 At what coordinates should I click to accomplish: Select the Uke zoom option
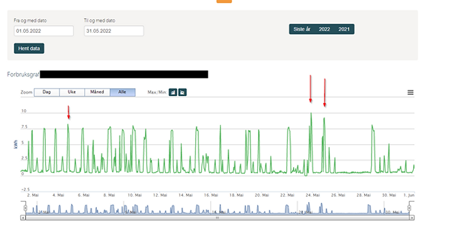coord(72,92)
